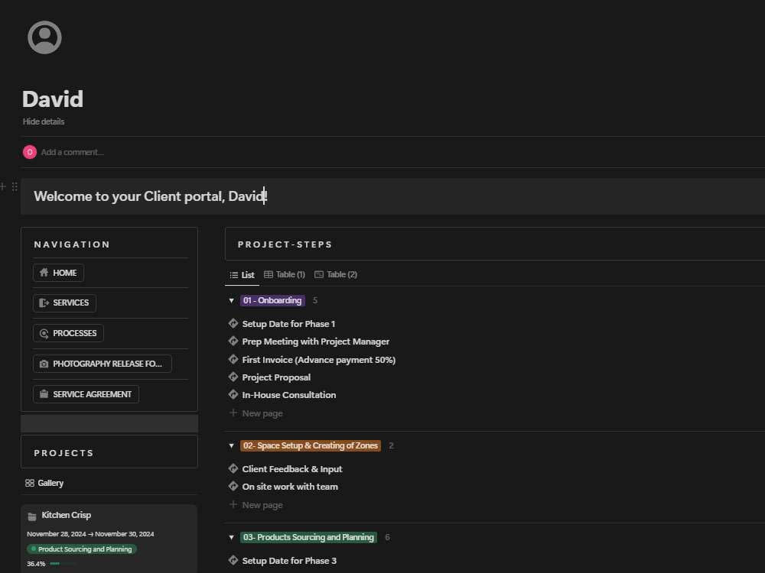The width and height of the screenshot is (765, 573).
Task: Click the drag handle beside the welcome heading
Action: (15, 186)
